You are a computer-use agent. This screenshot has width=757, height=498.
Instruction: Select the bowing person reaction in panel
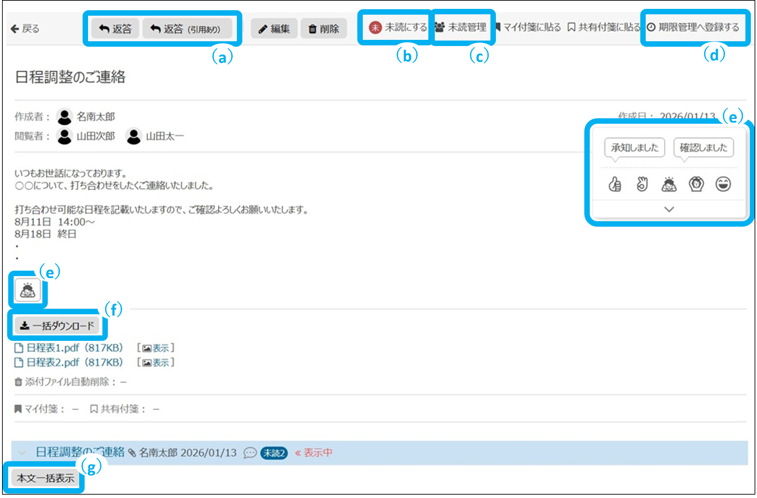(x=669, y=184)
